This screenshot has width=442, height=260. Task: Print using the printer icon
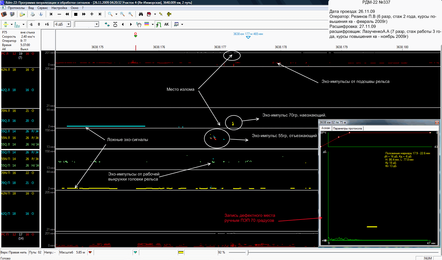pos(33,14)
